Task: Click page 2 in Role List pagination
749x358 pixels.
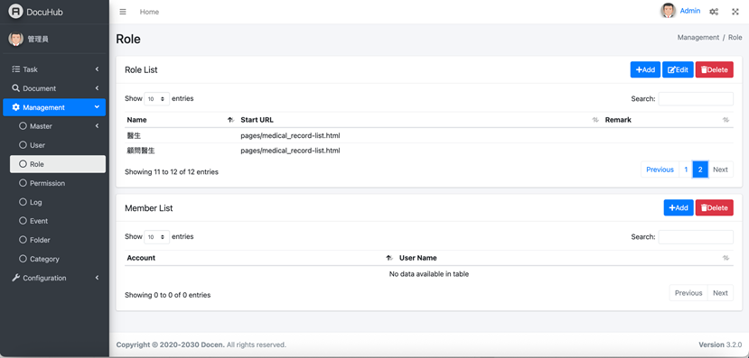Action: tap(700, 170)
